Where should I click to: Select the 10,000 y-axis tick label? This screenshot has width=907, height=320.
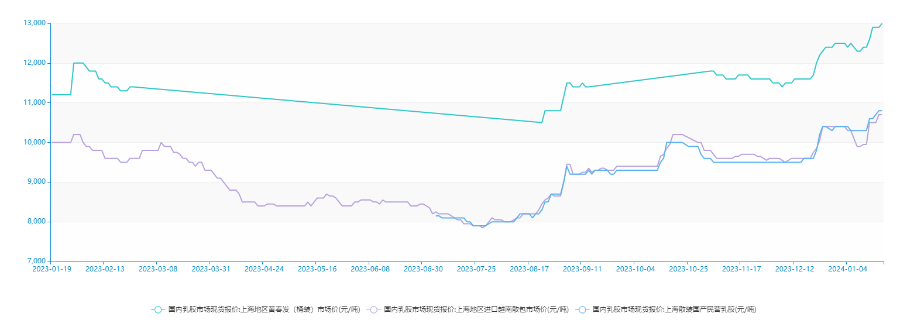35,142
